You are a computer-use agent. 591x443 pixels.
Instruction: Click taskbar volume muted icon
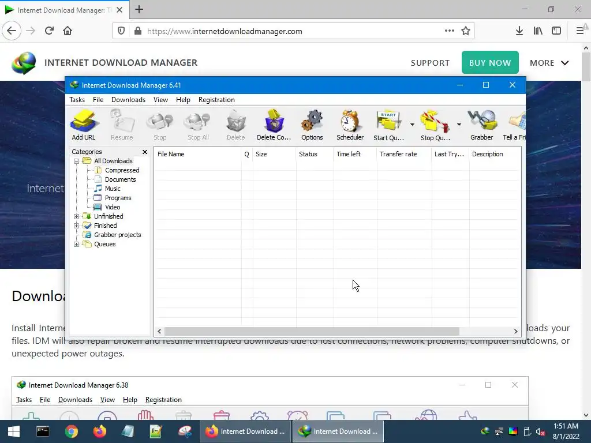(540, 431)
